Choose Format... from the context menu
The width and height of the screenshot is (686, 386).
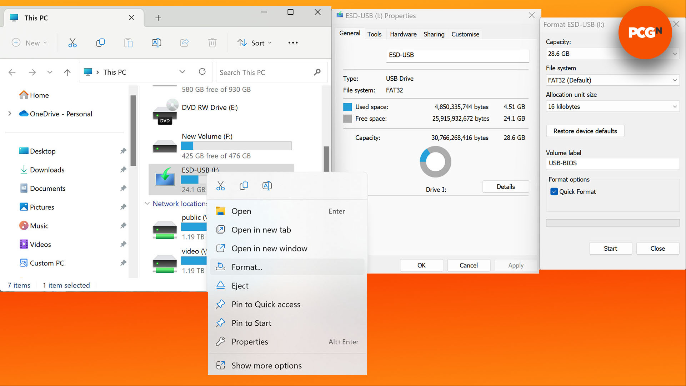coord(287,267)
